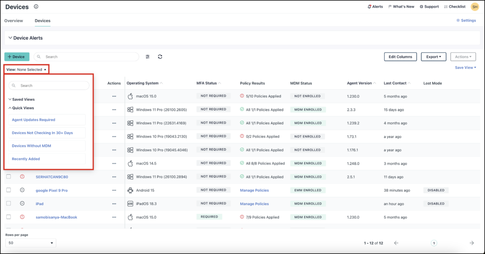Click the add Device button

[x=17, y=57]
